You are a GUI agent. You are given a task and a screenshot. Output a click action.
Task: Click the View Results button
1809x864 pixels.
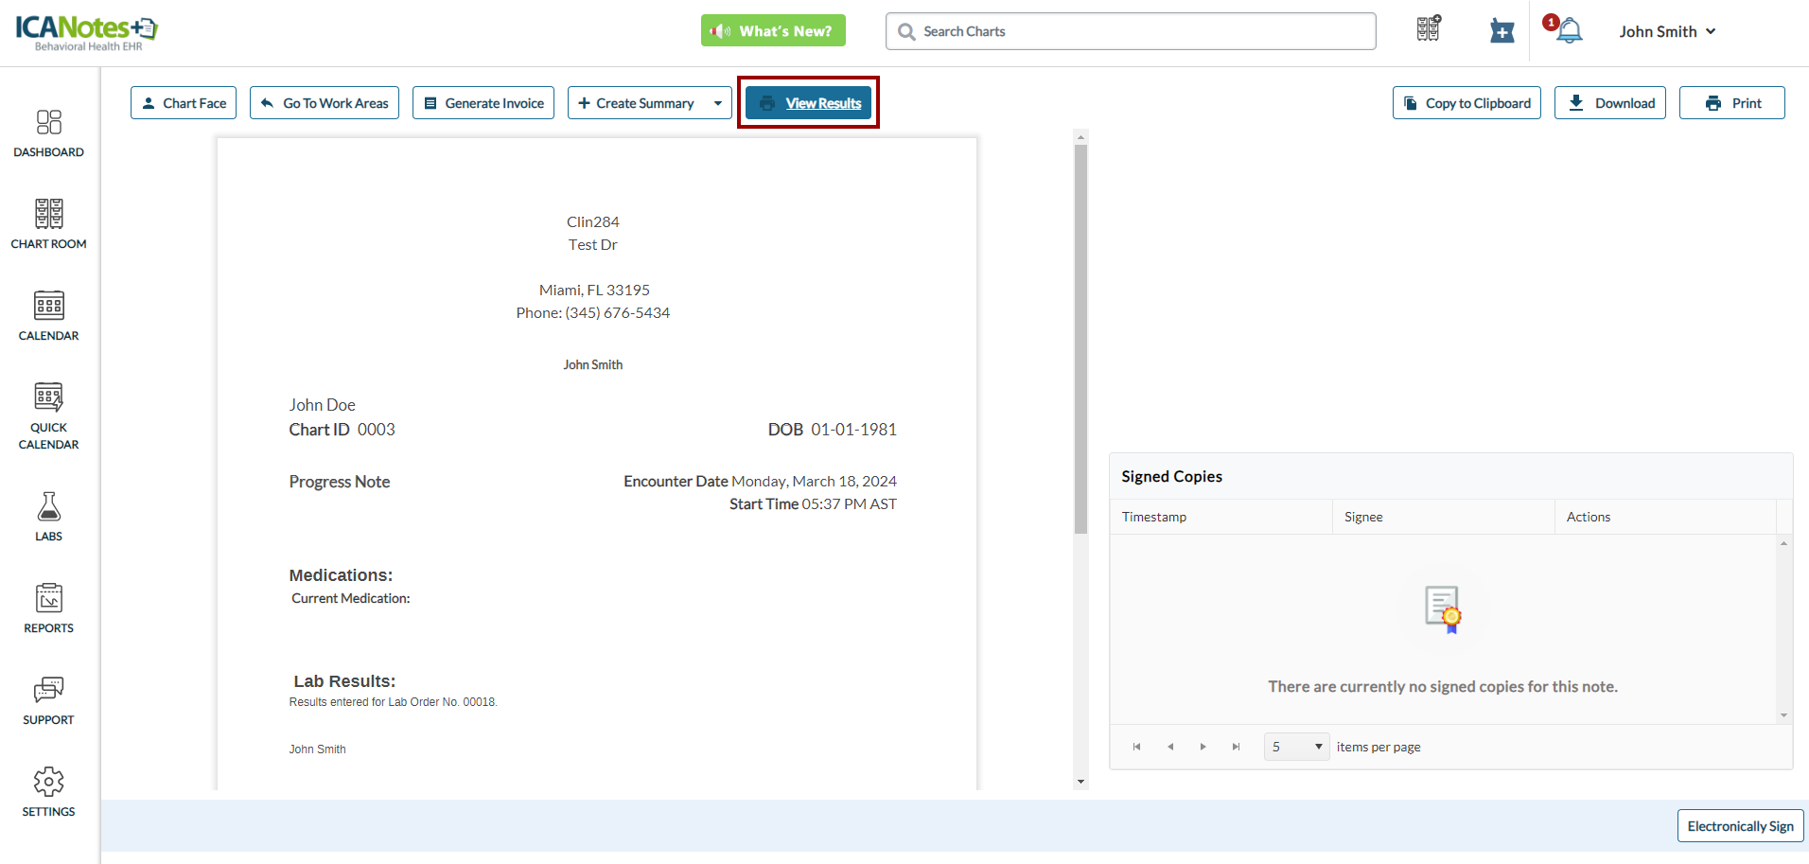pos(808,103)
